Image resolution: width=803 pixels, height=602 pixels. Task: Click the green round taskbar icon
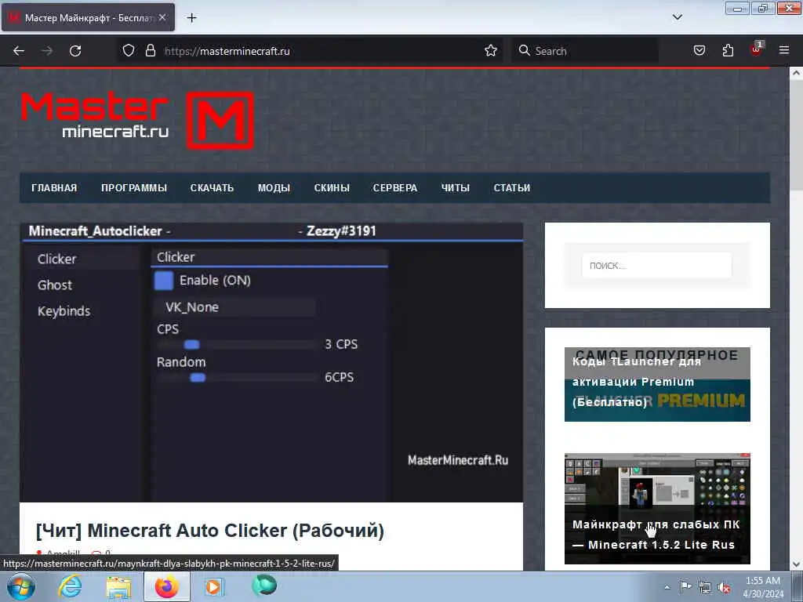click(x=264, y=586)
